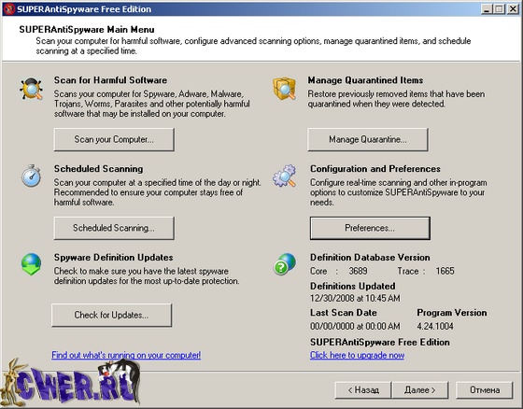Click the Trace value 1665
The image size is (523, 409).
pyautogui.click(x=445, y=271)
